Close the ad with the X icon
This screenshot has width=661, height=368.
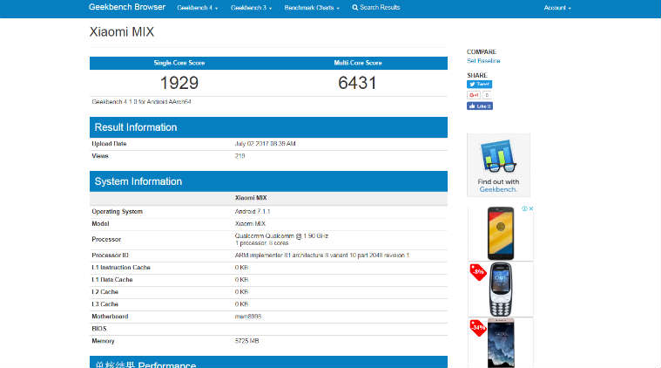pos(531,208)
